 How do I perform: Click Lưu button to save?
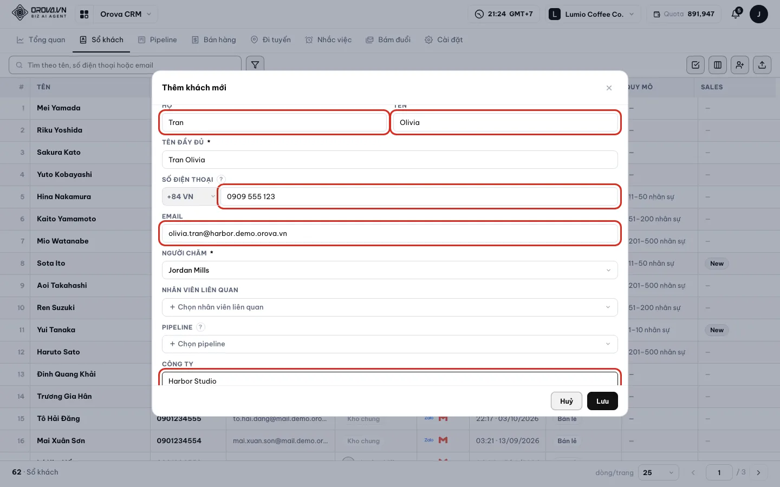coord(602,401)
